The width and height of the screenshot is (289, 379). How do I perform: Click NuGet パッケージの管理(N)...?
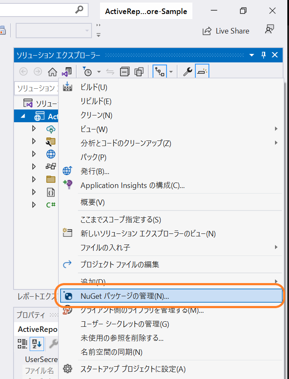(171, 296)
